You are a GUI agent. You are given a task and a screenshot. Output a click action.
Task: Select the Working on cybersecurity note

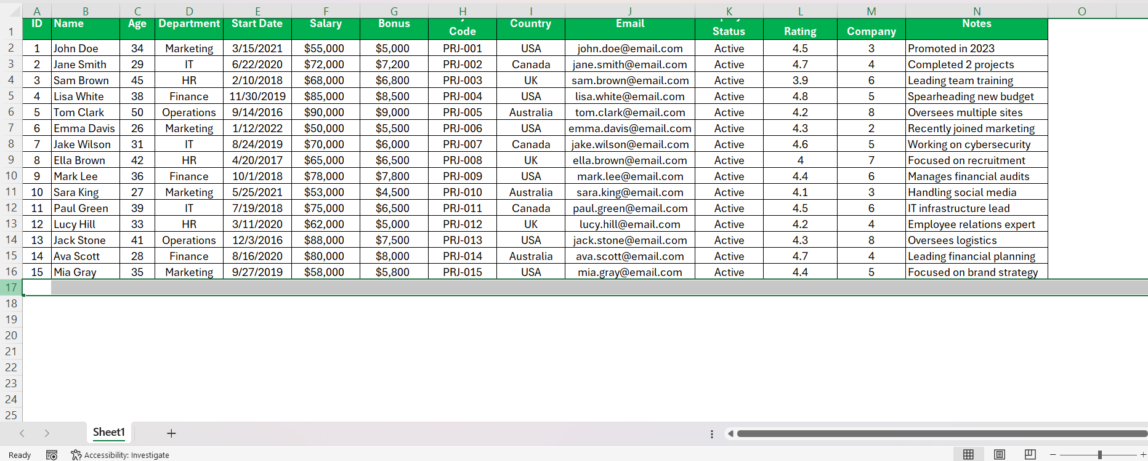tap(977, 144)
